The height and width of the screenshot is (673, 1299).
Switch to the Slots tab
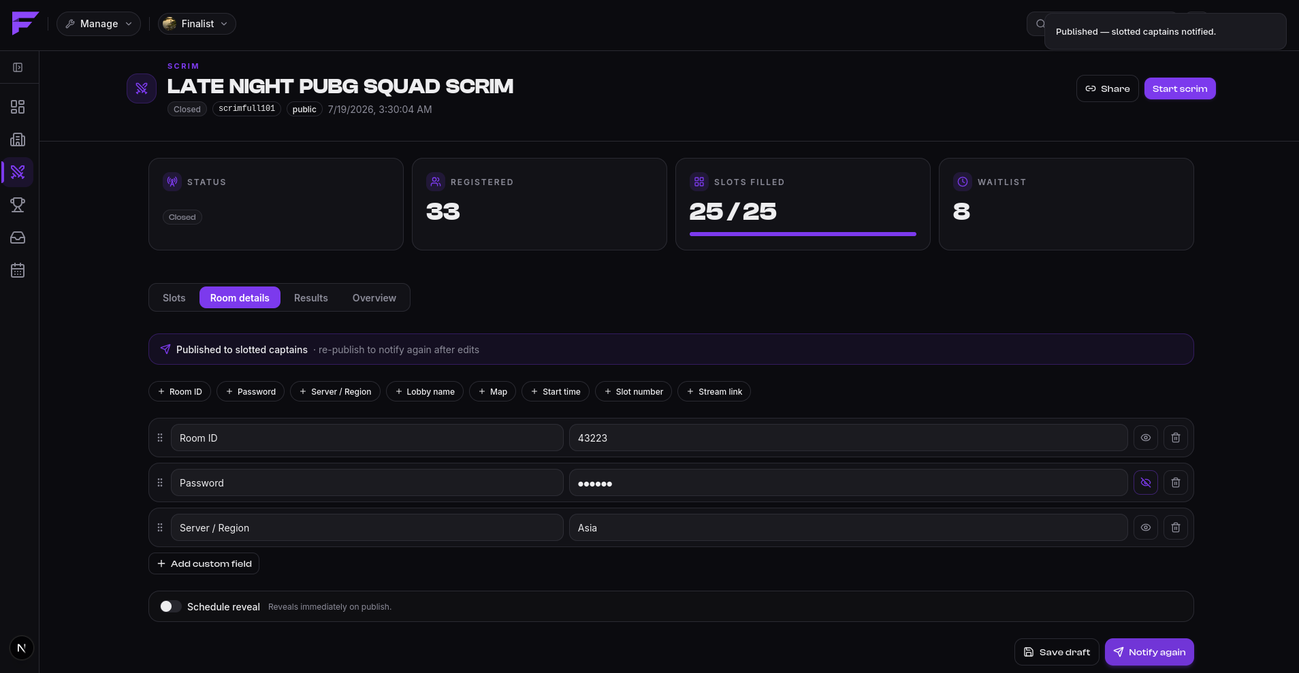(174, 297)
